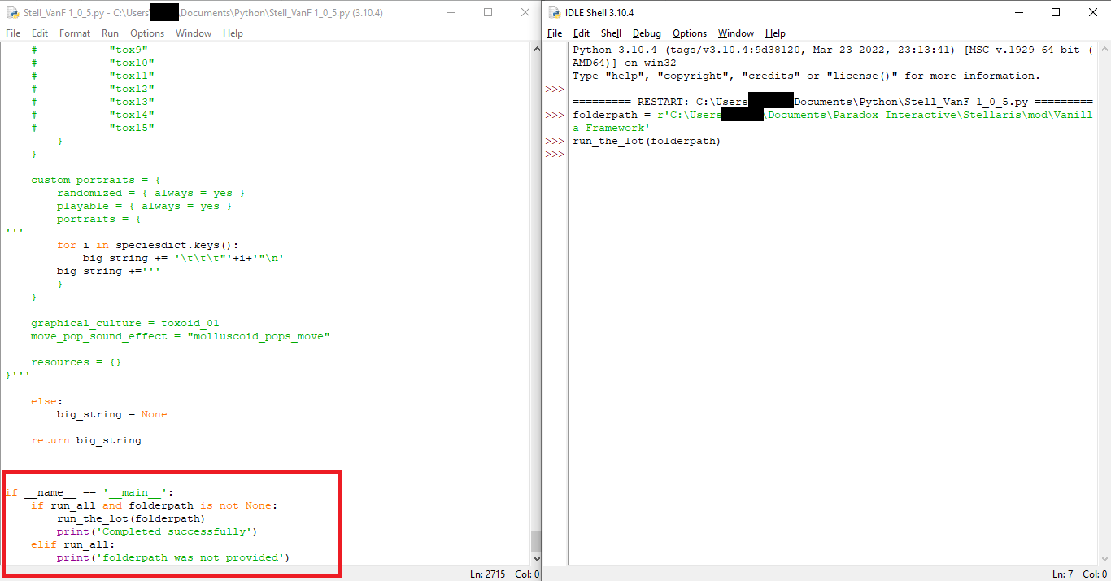
Task: Click 'big_string = None' code line
Action: coord(112,414)
